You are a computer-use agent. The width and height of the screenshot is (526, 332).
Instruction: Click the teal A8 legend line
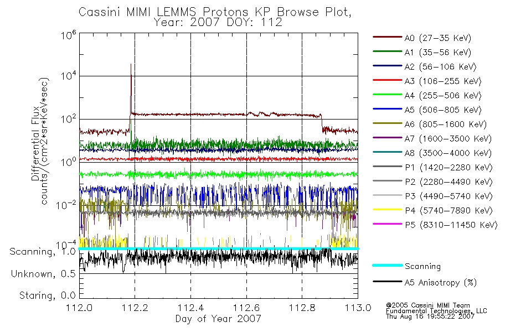click(x=387, y=152)
